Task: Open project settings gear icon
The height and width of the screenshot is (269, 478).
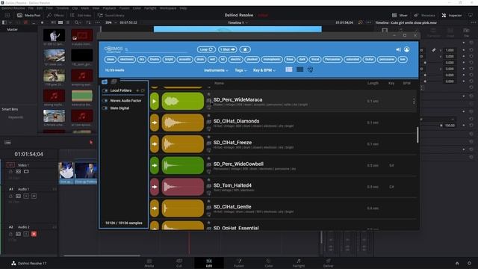Action: tap(470, 263)
